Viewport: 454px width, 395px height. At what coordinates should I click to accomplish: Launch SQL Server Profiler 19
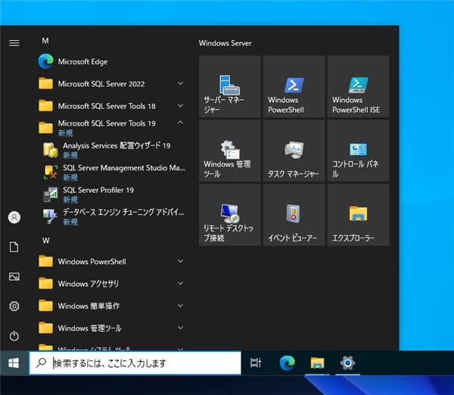[x=111, y=194]
